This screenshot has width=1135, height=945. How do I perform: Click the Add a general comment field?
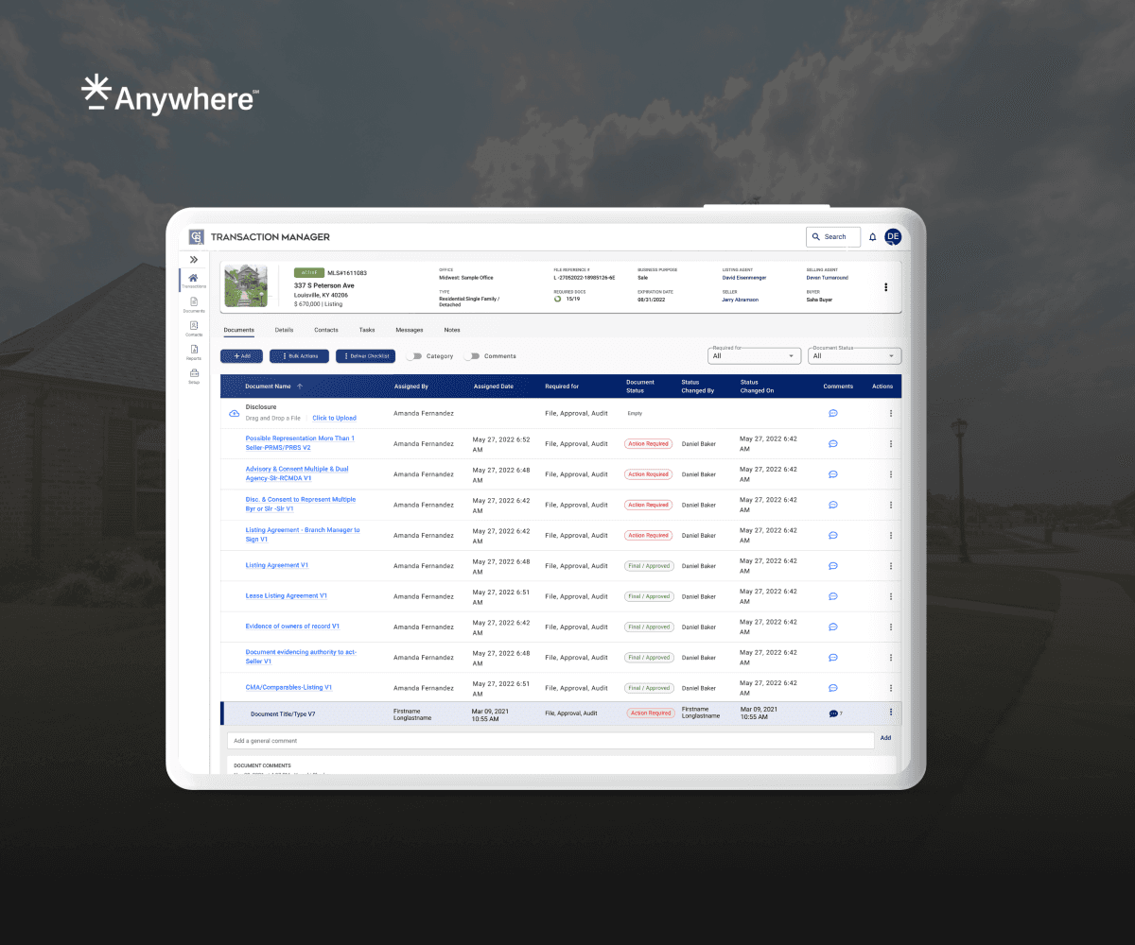(x=550, y=741)
